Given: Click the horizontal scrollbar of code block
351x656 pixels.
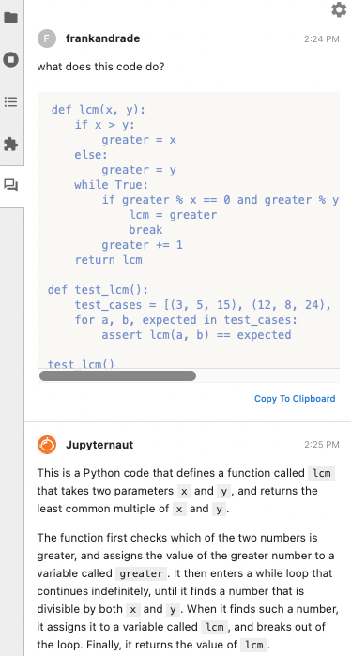Looking at the screenshot, I should [x=117, y=375].
